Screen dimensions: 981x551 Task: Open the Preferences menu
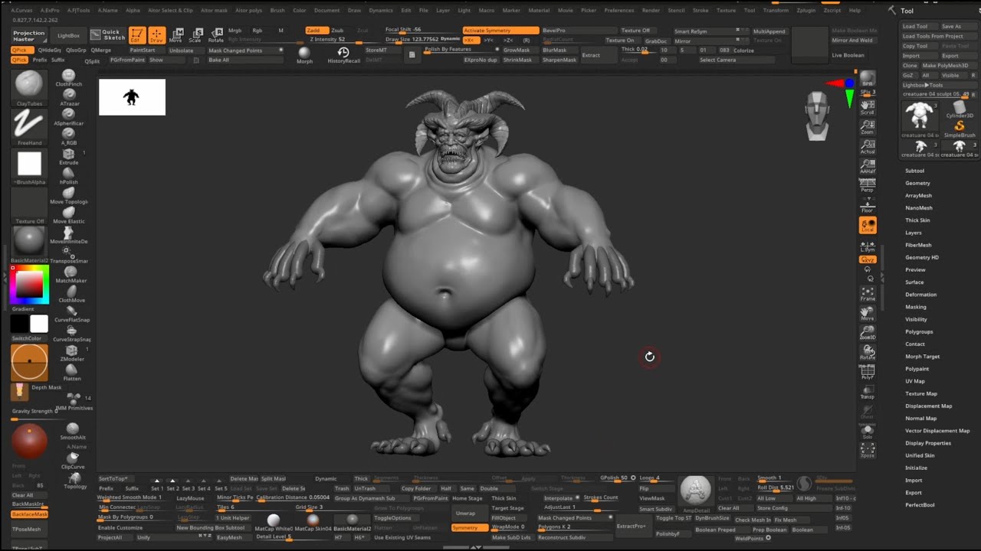tap(619, 11)
